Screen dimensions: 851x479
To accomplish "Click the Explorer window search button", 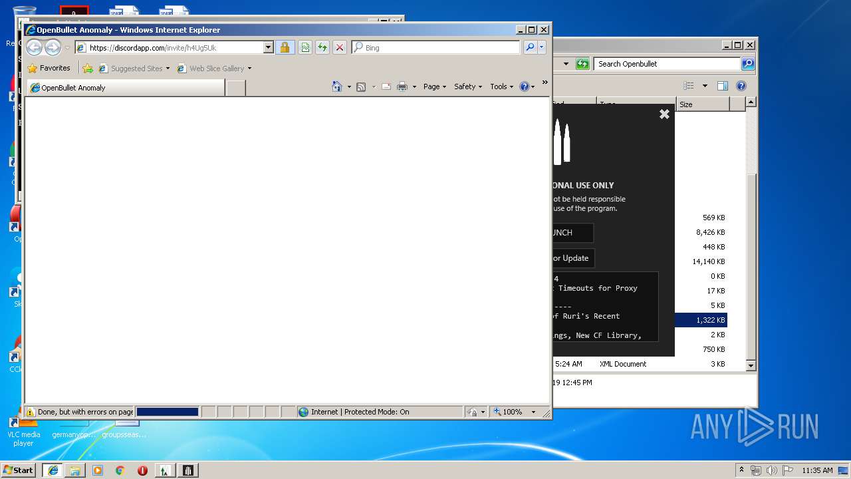I will tap(748, 64).
